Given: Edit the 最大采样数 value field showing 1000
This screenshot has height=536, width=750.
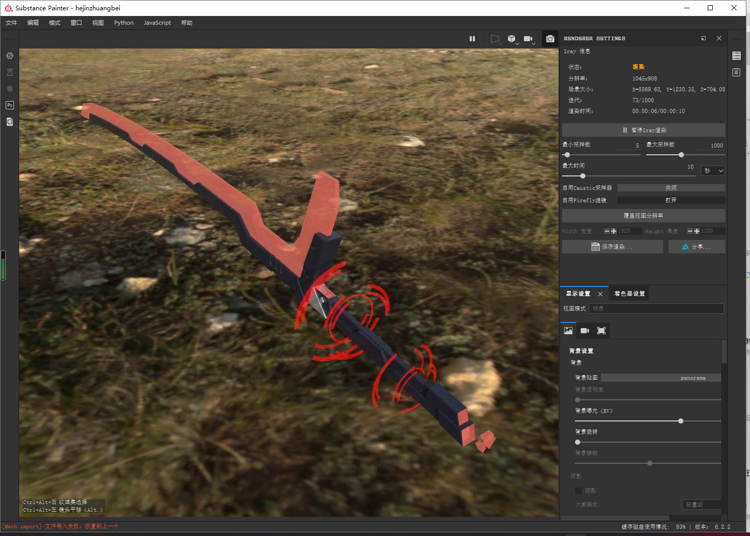Looking at the screenshot, I should pyautogui.click(x=710, y=145).
